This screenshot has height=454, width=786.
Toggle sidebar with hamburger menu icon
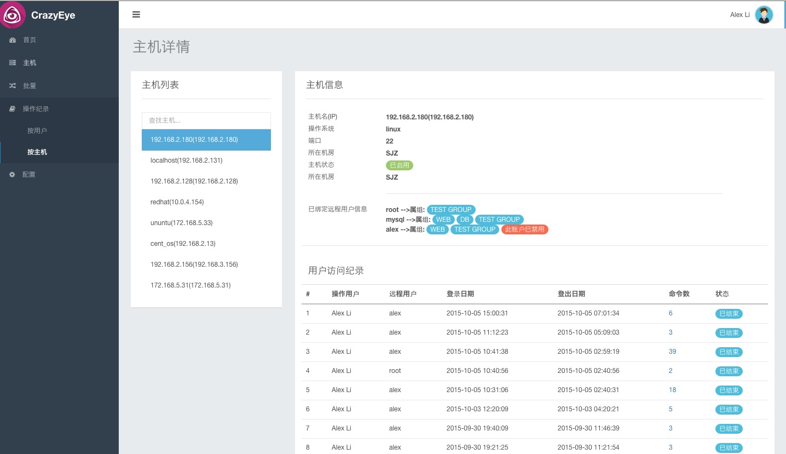pos(136,15)
